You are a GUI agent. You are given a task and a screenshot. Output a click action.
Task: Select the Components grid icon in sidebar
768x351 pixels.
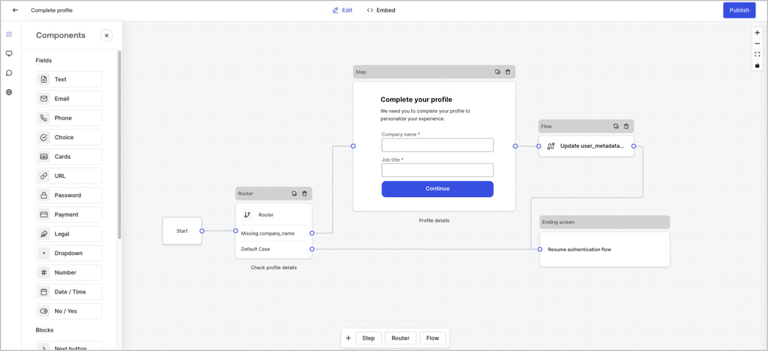pyautogui.click(x=9, y=34)
